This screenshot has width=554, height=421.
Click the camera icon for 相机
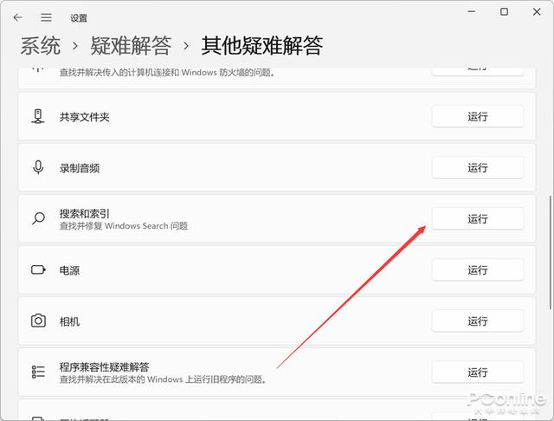pos(38,321)
